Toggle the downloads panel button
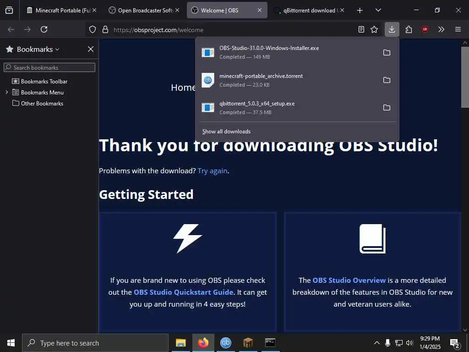This screenshot has height=352, width=469. pos(392,29)
